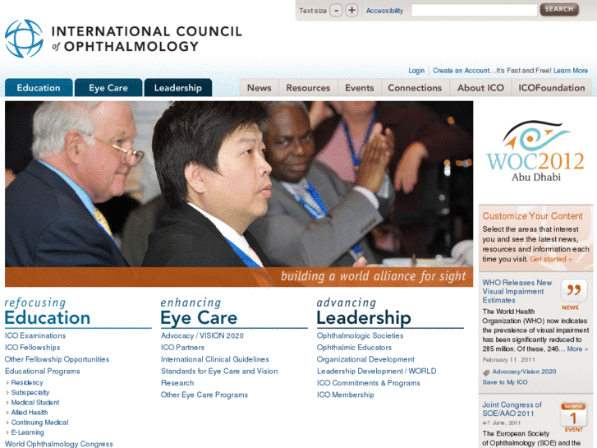Open ICO Partners link
This screenshot has height=448, width=597.
(182, 348)
